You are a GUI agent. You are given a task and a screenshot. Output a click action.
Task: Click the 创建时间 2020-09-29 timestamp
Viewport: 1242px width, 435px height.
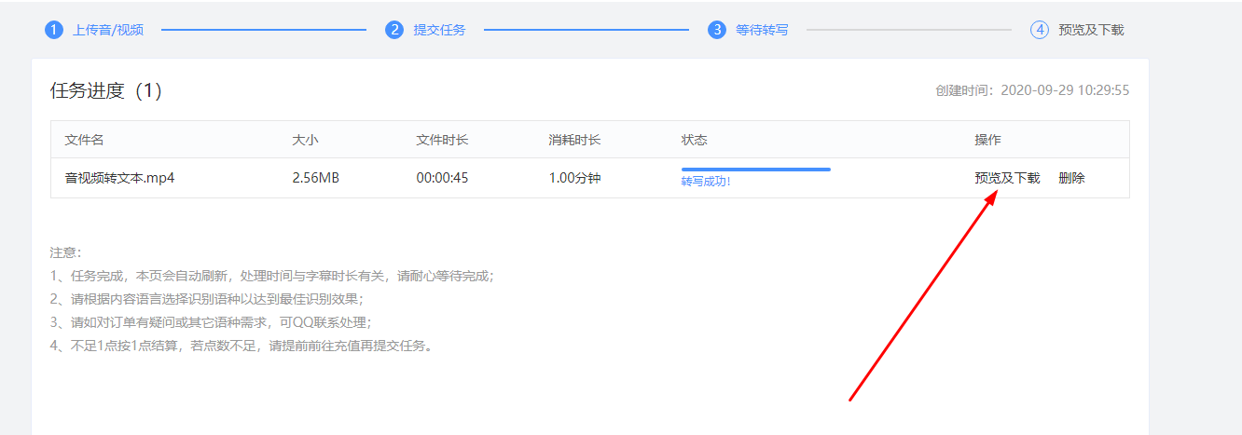1032,90
